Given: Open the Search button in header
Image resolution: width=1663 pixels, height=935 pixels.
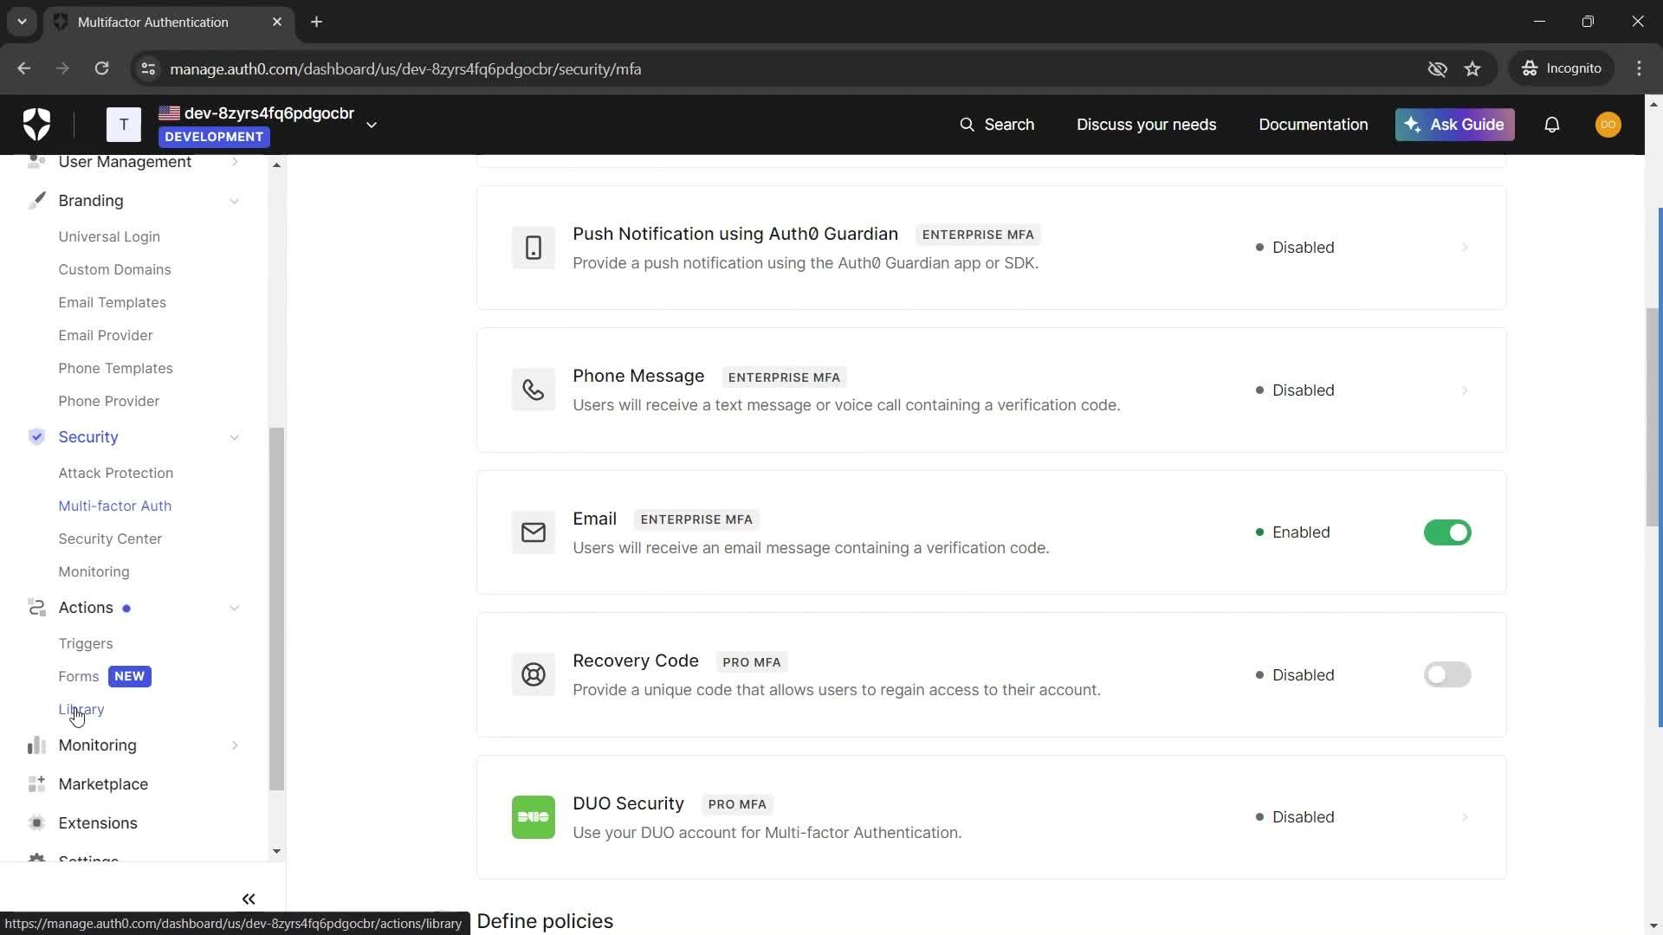Looking at the screenshot, I should click(x=997, y=125).
